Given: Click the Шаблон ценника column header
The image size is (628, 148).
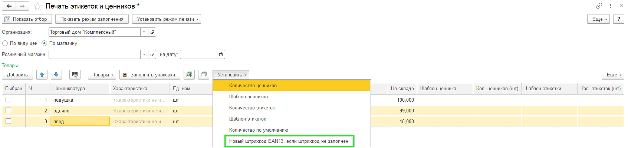Looking at the screenshot, I should 445,89.
